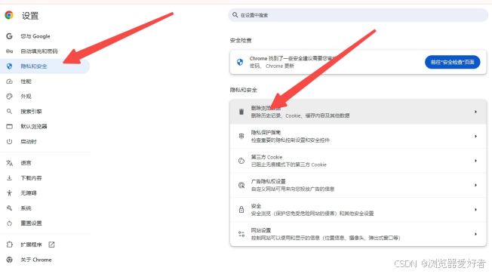Image resolution: width=492 pixels, height=274 pixels.
Task: Click the 设置 page title
Action: [x=30, y=15]
